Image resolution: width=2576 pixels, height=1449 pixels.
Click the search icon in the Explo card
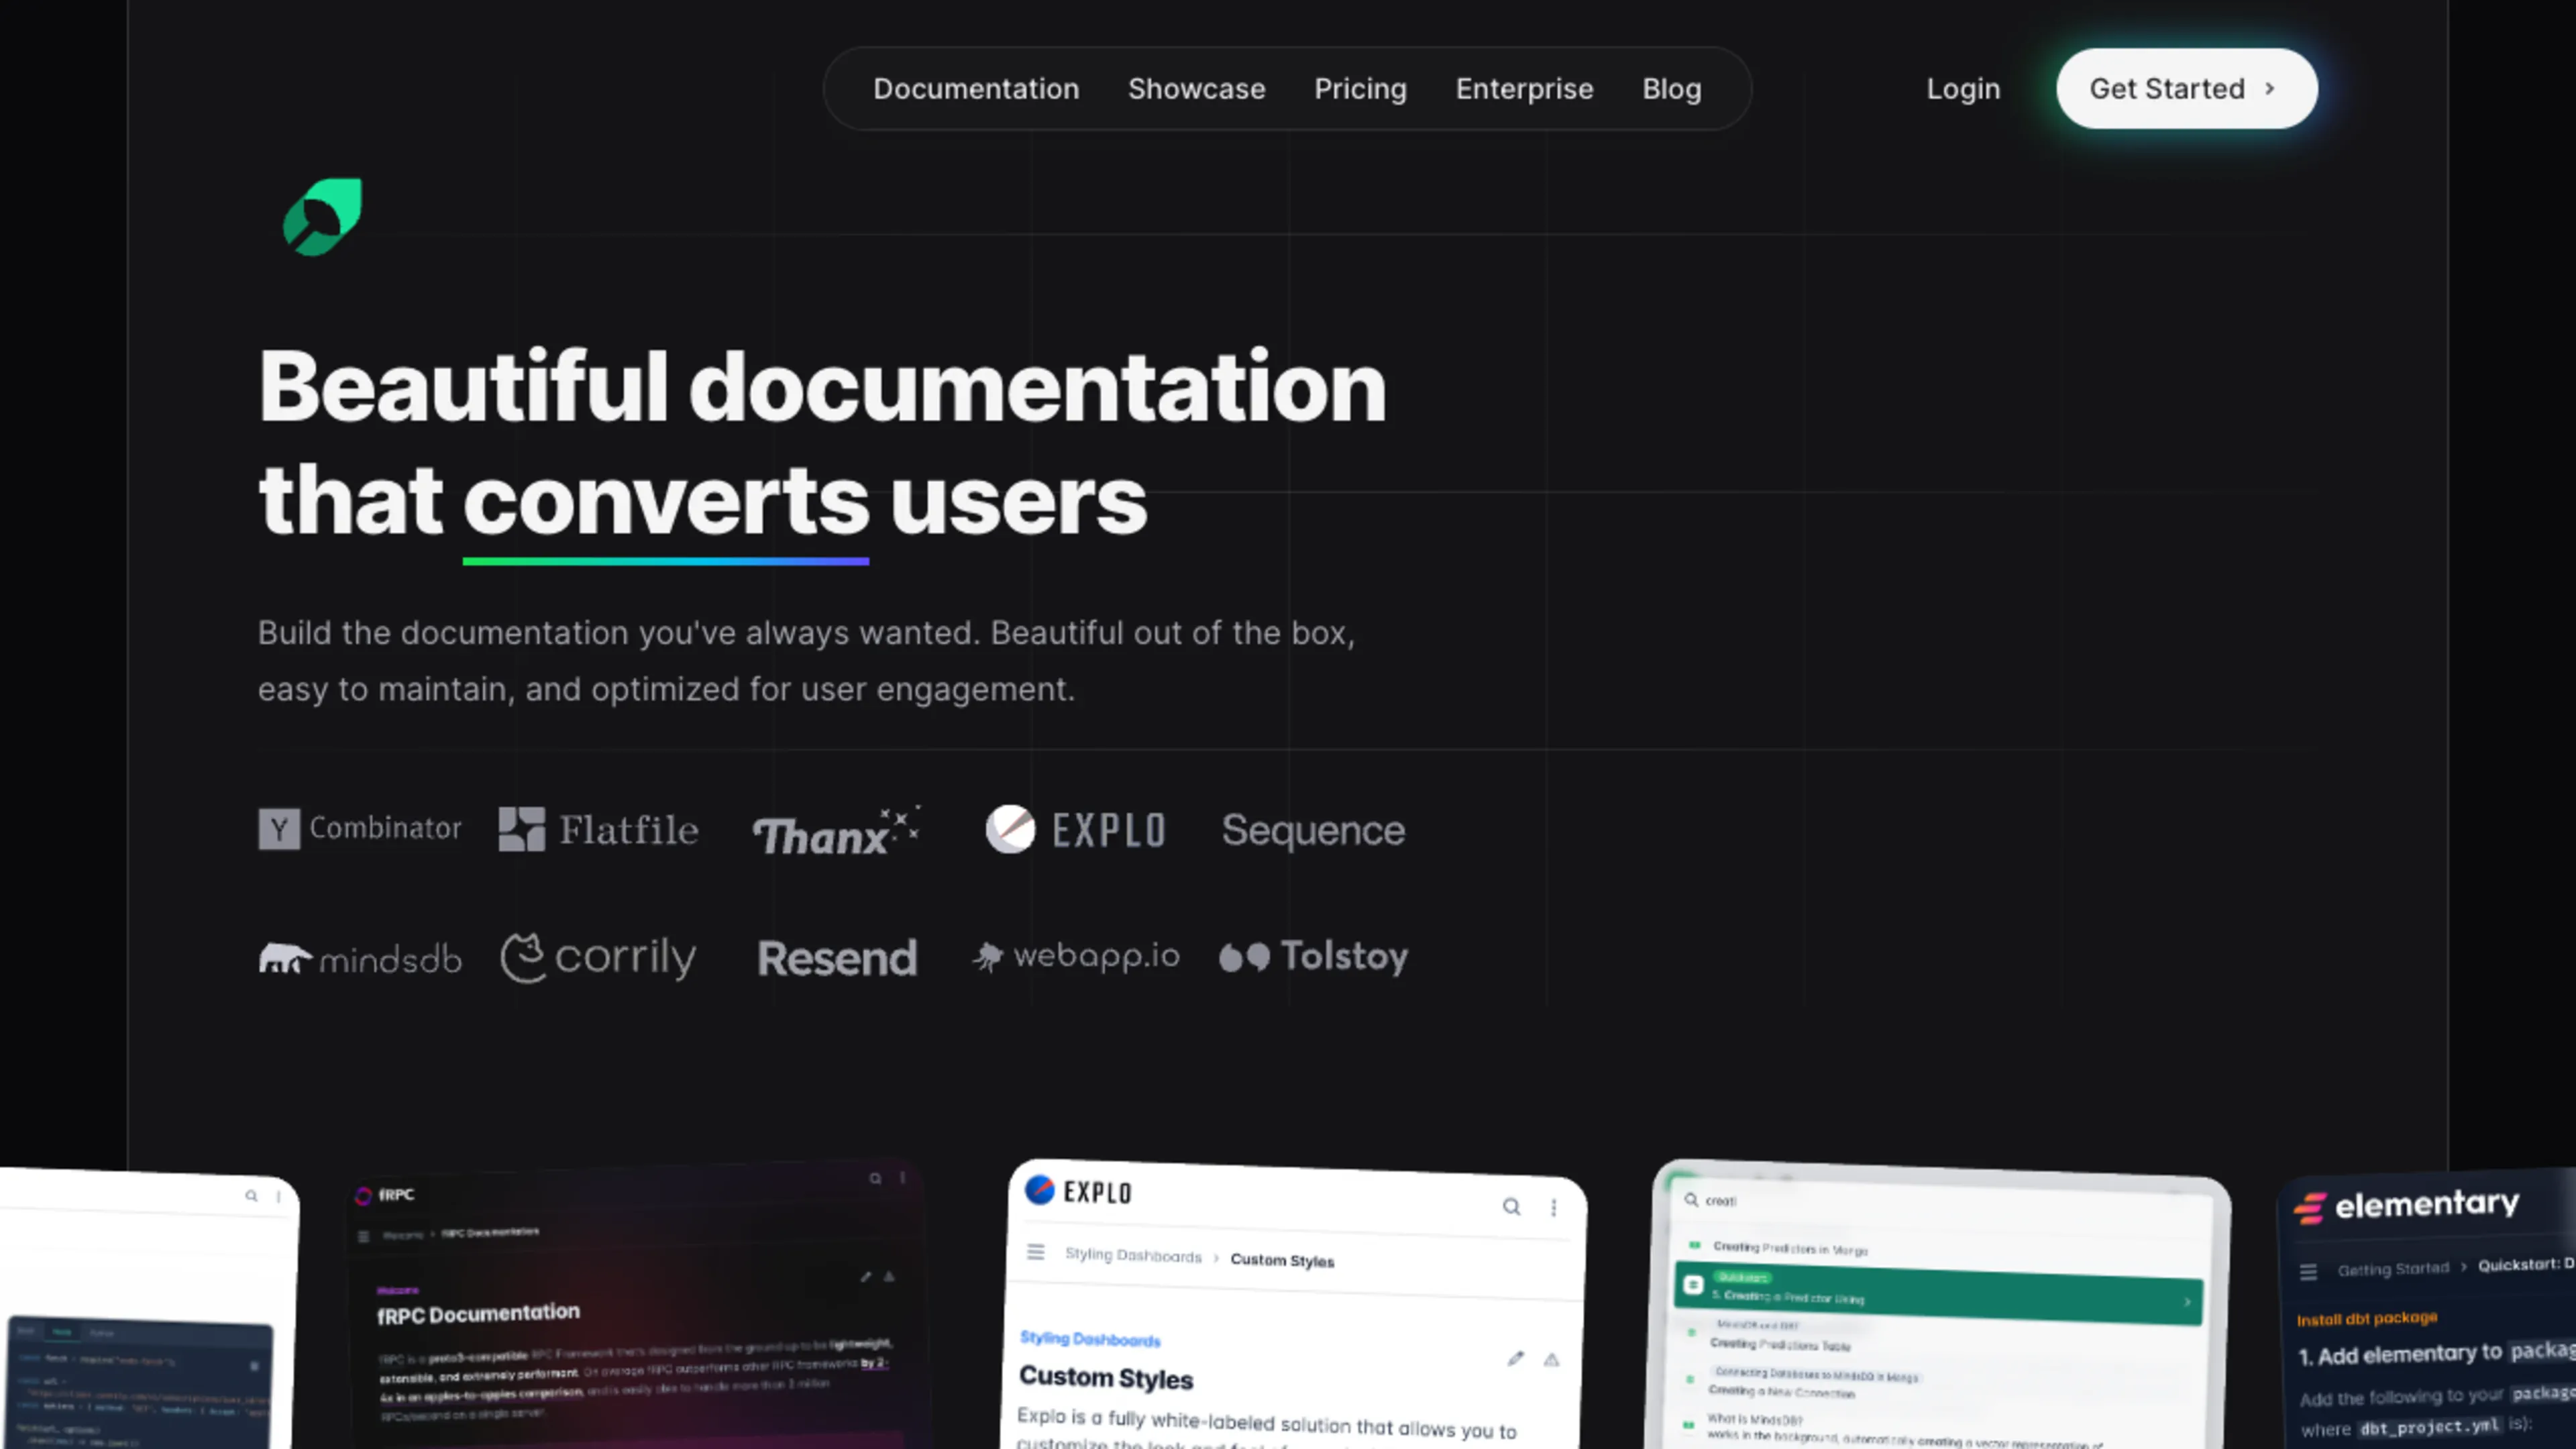[1511, 1207]
